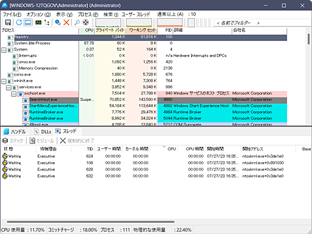The height and width of the screenshot is (234, 312).
Task: Open the 表示(V) menu
Action: point(64,14)
